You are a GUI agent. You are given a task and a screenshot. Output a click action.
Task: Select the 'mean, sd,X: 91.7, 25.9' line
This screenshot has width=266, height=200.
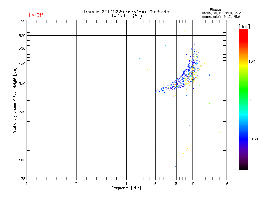pos(221,17)
